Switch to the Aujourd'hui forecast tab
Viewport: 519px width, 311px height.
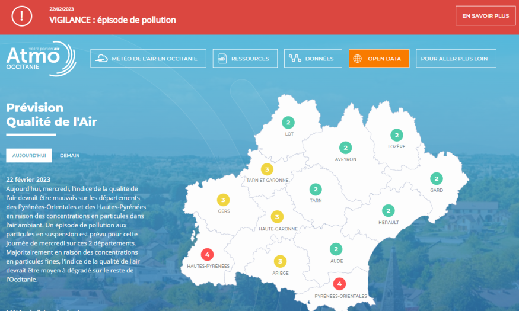(29, 155)
